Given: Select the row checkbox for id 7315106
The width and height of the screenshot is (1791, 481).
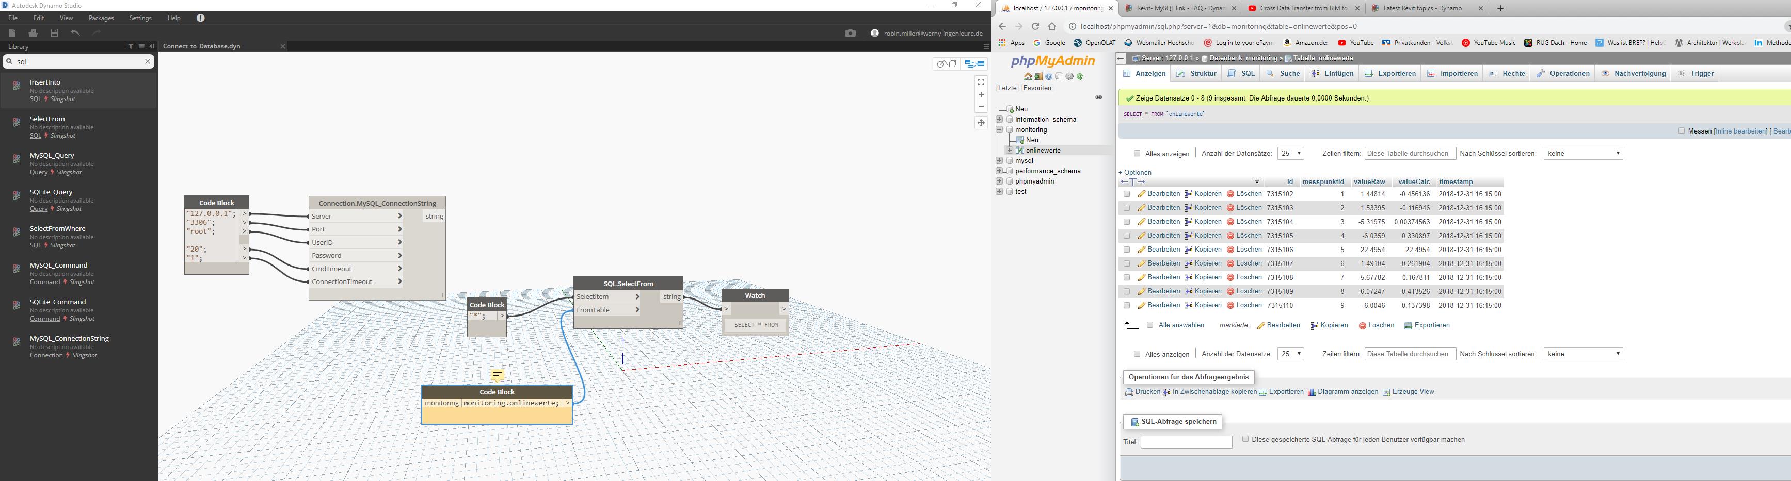Looking at the screenshot, I should [x=1126, y=250].
